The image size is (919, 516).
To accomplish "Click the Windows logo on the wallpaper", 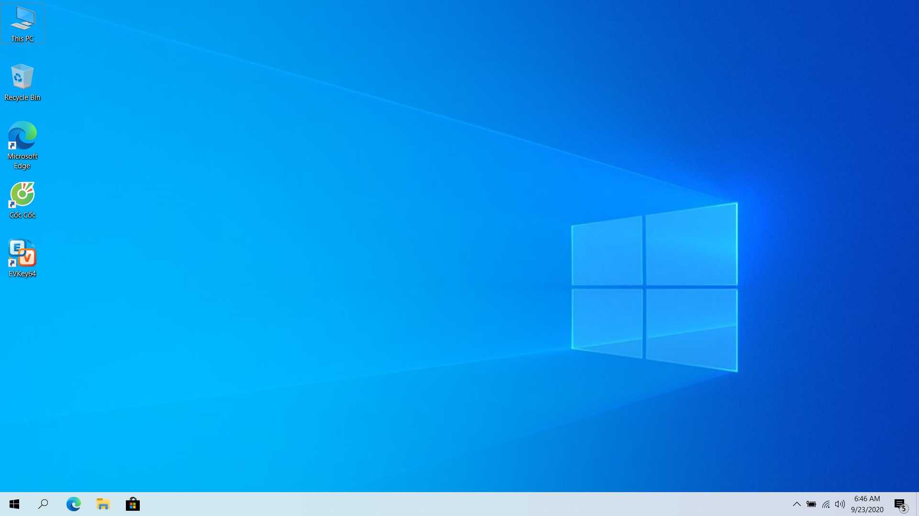I will coord(654,287).
